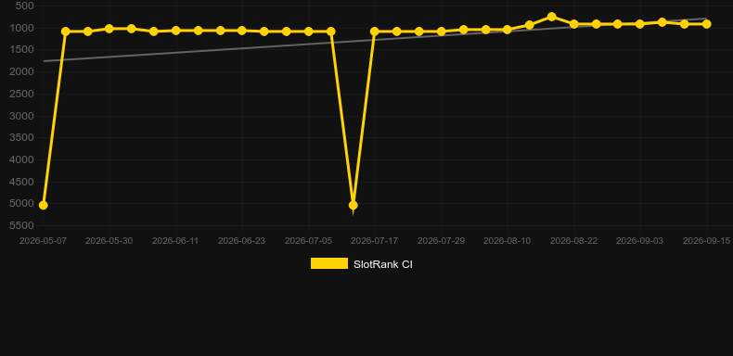Select the last data point at 2026-09-15
733x356 pixels.
click(706, 24)
